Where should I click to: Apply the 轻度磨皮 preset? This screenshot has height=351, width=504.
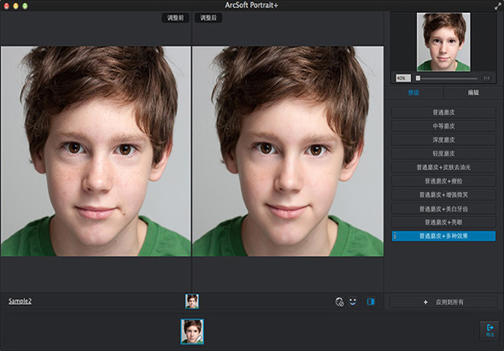(443, 154)
